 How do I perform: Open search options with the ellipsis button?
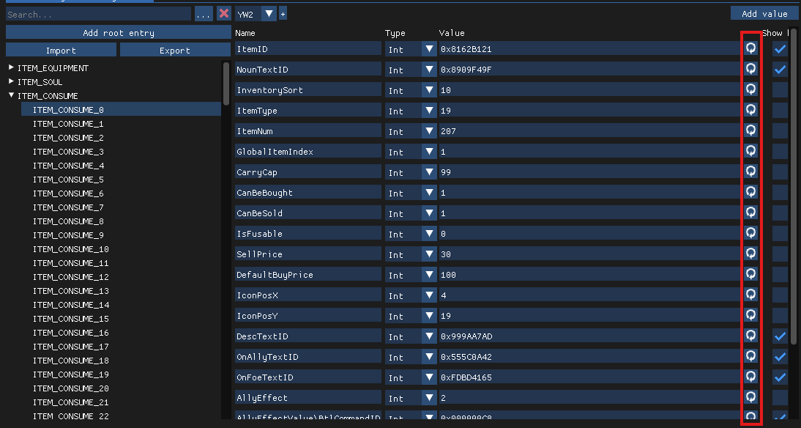coord(204,14)
